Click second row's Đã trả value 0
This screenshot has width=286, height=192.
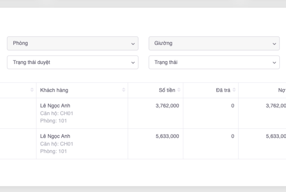[233, 136]
